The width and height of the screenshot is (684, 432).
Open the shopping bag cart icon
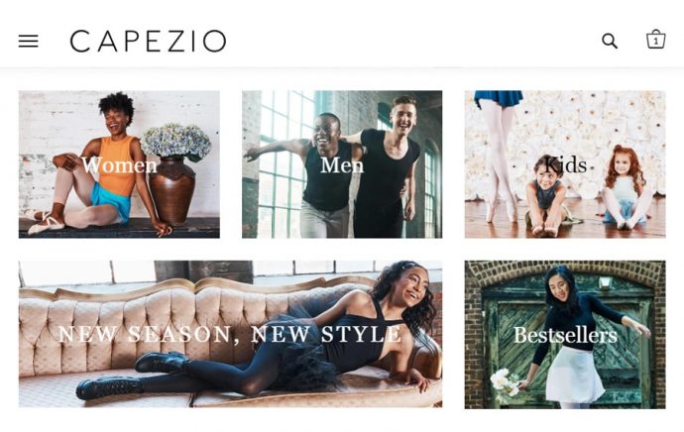click(655, 40)
